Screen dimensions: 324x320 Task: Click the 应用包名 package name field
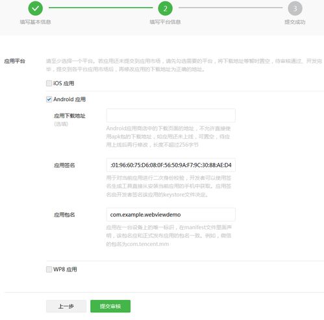(171, 214)
